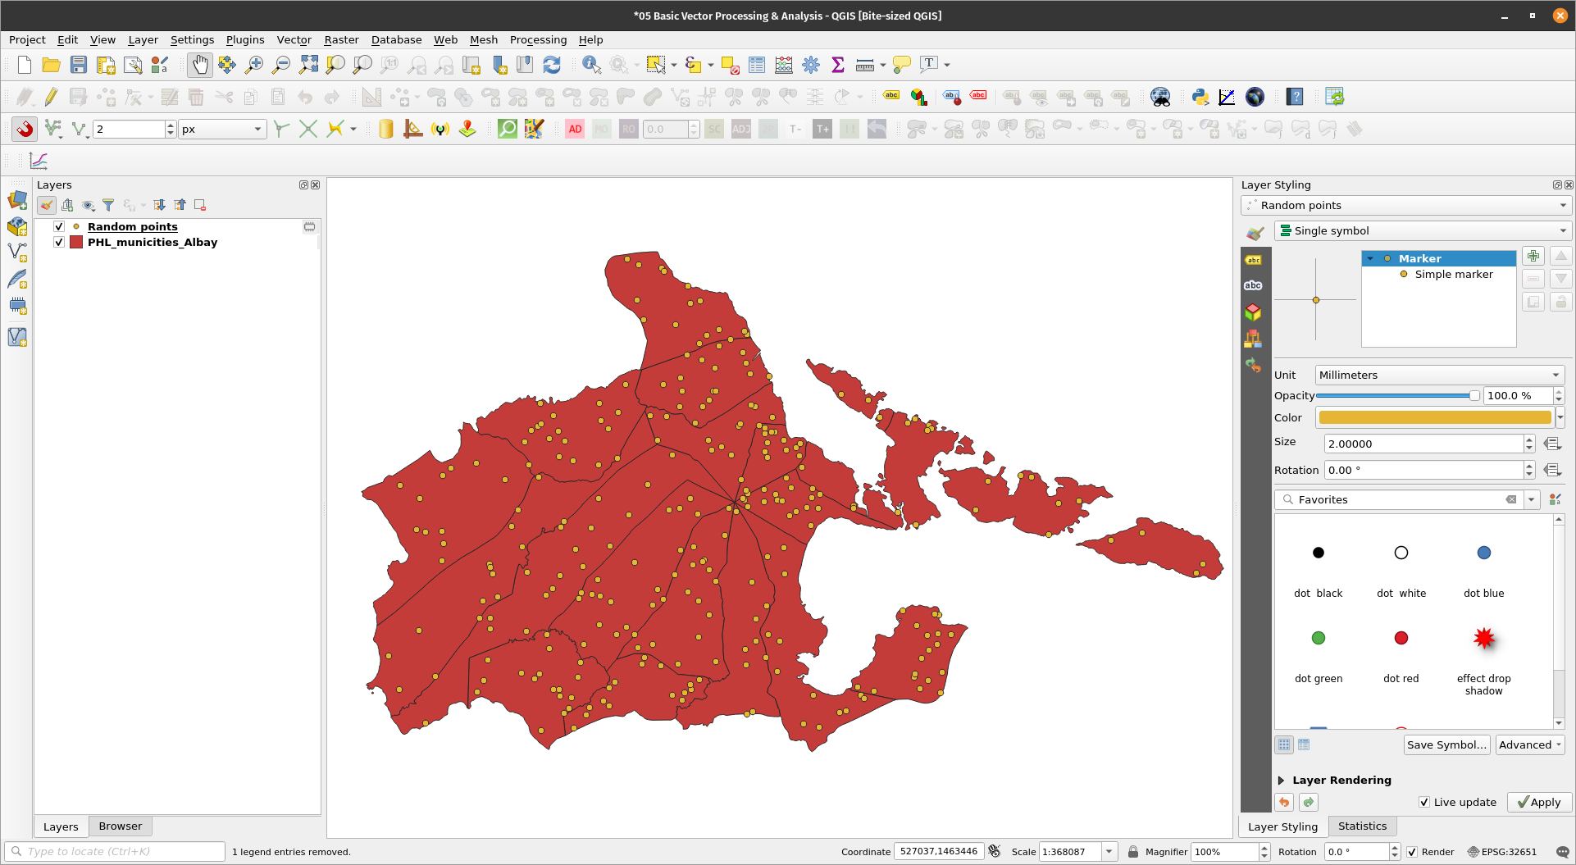This screenshot has height=865, width=1576.
Task: Click the Save Project floppy icon
Action: tap(79, 65)
